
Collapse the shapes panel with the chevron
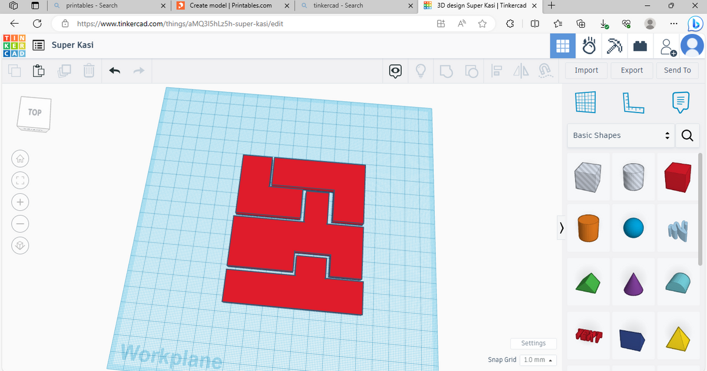561,228
